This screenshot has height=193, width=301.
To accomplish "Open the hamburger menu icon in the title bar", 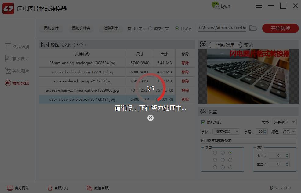I will pos(259,6).
